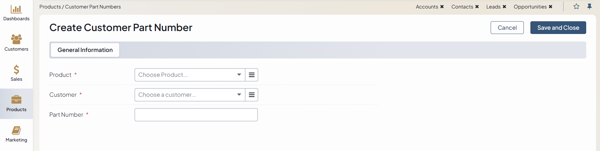Open the Sales dollar icon menu
Screen dimensions: 600x151
tap(16, 70)
